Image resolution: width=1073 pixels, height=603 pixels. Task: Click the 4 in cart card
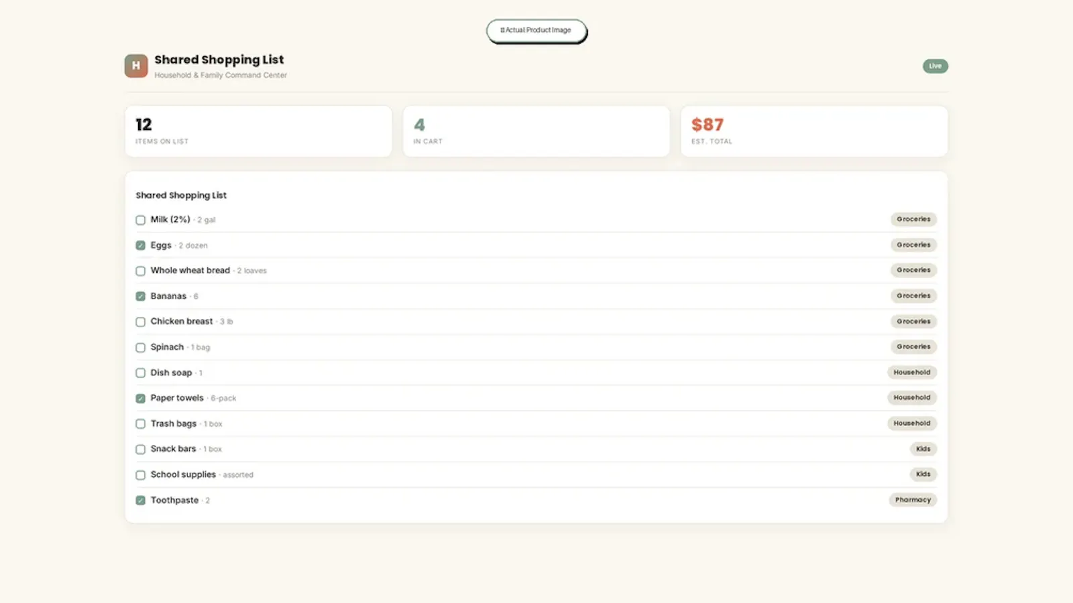point(536,131)
